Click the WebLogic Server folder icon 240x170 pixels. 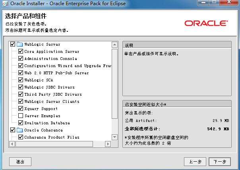click(x=19, y=44)
